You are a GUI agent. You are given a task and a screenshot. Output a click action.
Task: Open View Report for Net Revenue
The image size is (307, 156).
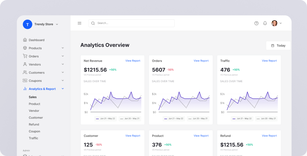(133, 61)
